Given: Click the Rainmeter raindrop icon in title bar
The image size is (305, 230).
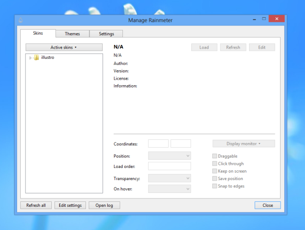Looking at the screenshot, I should [21, 20].
